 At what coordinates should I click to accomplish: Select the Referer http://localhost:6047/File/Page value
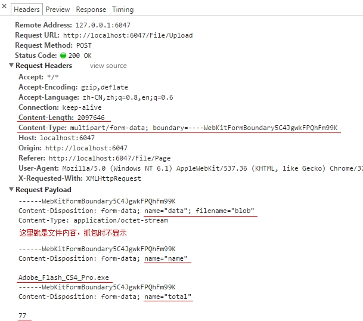110,158
